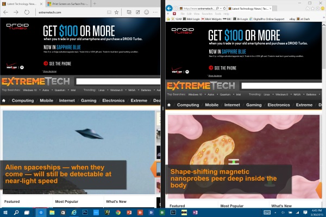Open Google Chrome from the taskbar
The height and width of the screenshot is (217, 326).
[118, 213]
